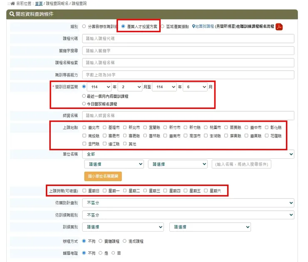Check 星期日 class day
Screen dimensions: 308x262
click(x=84, y=191)
